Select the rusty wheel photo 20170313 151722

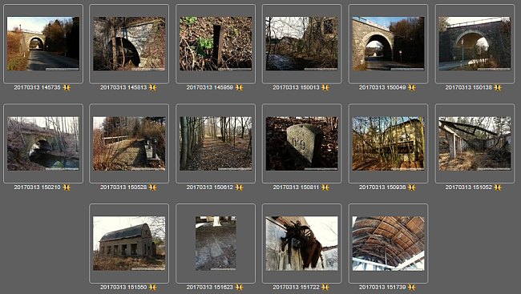tap(301, 244)
